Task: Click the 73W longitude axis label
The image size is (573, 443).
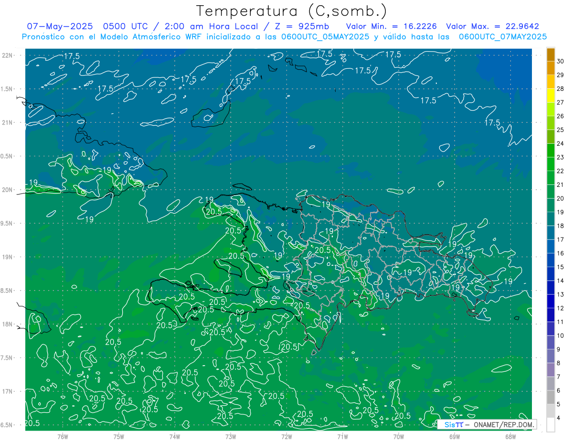Action: 231,436
